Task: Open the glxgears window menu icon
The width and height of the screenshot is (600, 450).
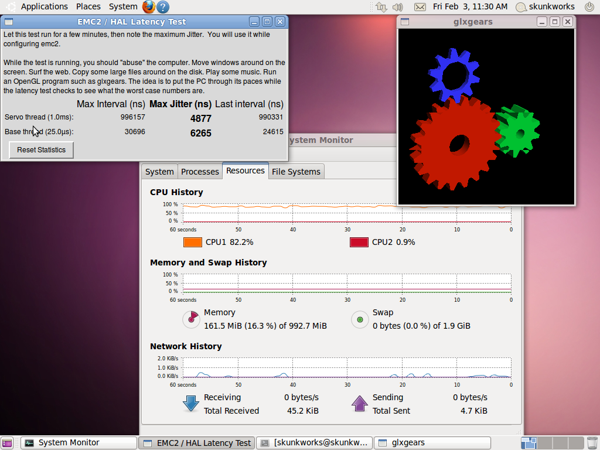Action: pos(405,22)
